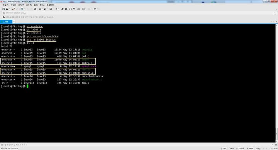278x150 pixels.
Task: Click the session Properties toolbar icon
Action: 22,9
